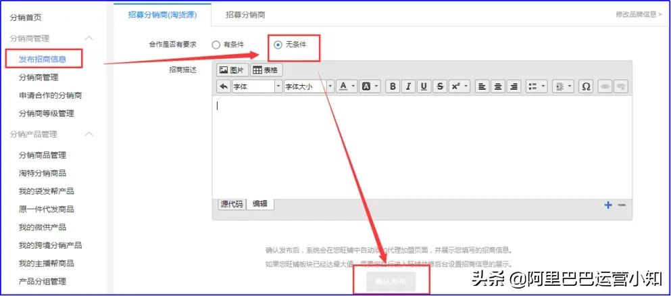Insert special character with Omega icon
The image size is (671, 296).
(586, 87)
